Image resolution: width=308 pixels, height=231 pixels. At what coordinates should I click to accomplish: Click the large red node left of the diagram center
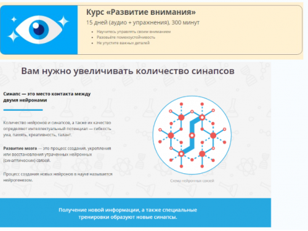click(171, 136)
